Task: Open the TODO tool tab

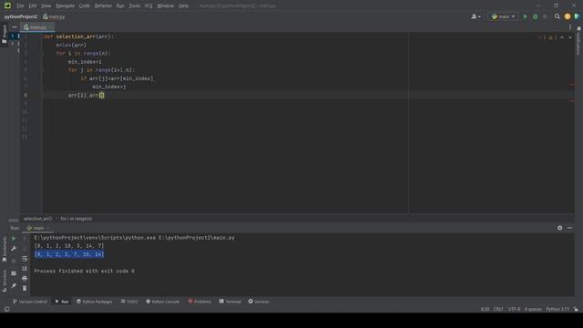Action: (129, 302)
